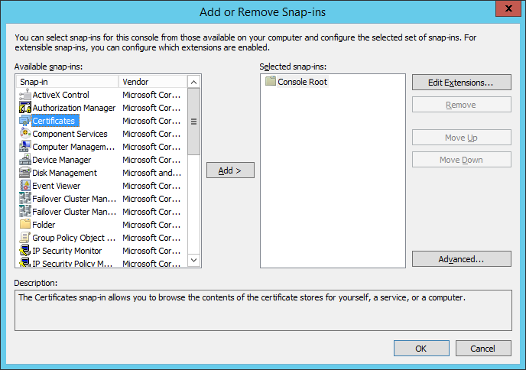Select the Certificates snap-in entry
Image resolution: width=526 pixels, height=370 pixels.
click(54, 121)
